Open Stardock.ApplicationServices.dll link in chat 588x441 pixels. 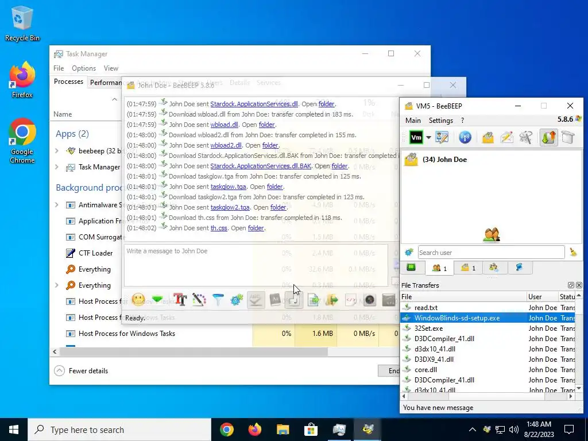coord(254,104)
